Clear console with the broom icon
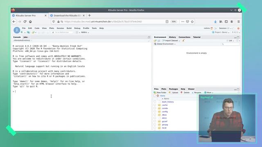 [x=149, y=40]
